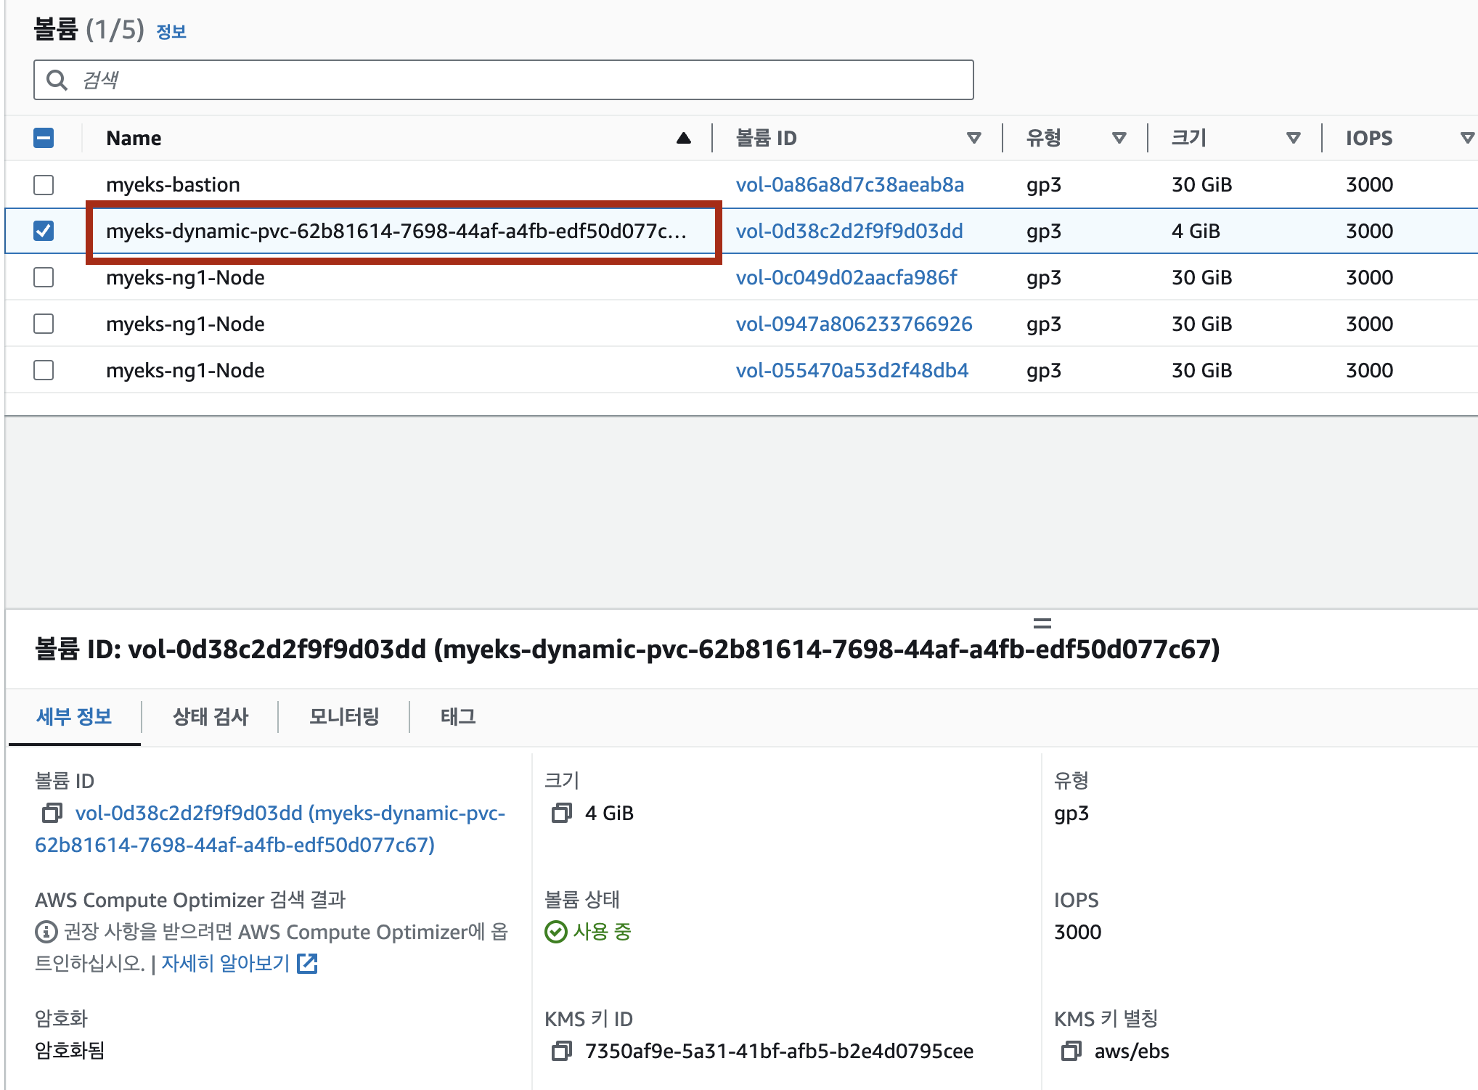This screenshot has width=1478, height=1090.
Task: Click the panel resize handle icon
Action: click(x=1042, y=623)
